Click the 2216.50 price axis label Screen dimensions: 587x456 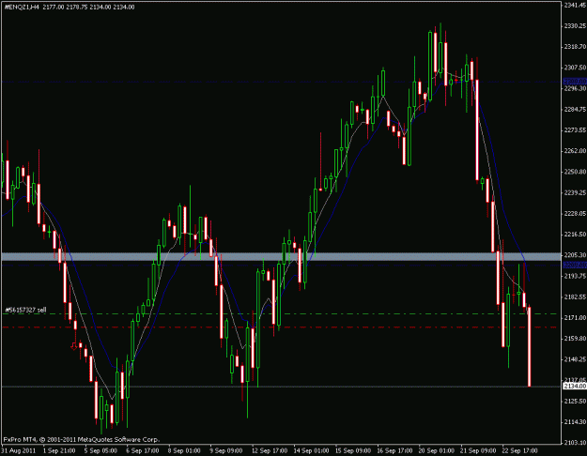tap(575, 235)
